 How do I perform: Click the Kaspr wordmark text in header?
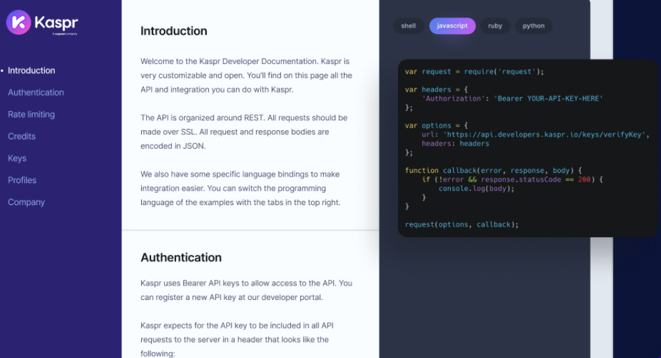click(x=56, y=23)
